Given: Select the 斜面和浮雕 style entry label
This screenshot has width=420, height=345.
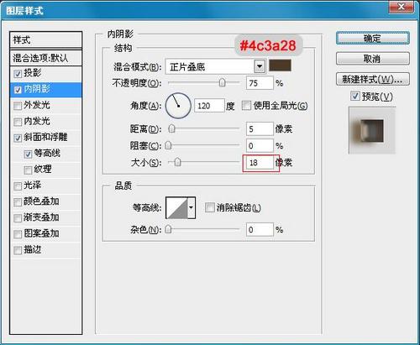Looking at the screenshot, I should [x=45, y=137].
